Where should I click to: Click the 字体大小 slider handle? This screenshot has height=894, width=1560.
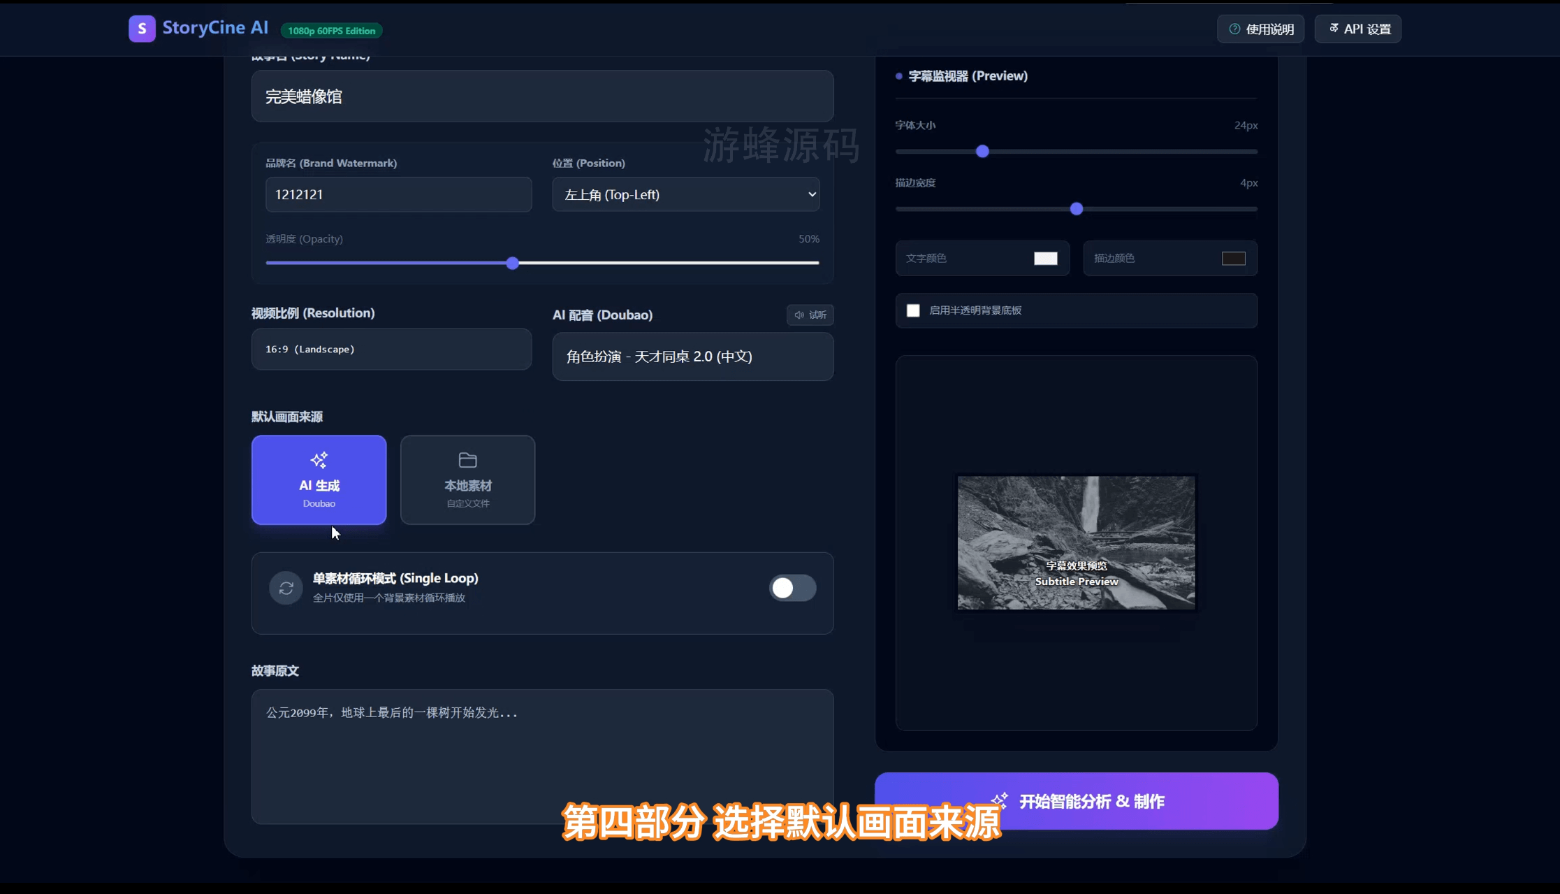[982, 151]
